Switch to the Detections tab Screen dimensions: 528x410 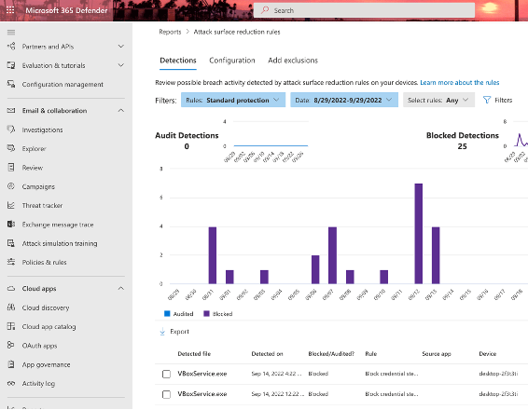coord(178,61)
